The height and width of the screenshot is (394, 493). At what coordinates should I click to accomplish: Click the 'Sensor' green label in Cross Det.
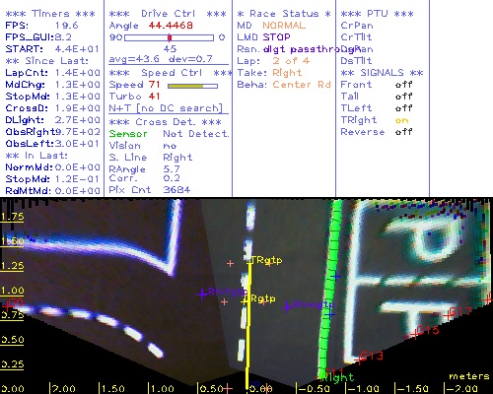click(x=128, y=134)
